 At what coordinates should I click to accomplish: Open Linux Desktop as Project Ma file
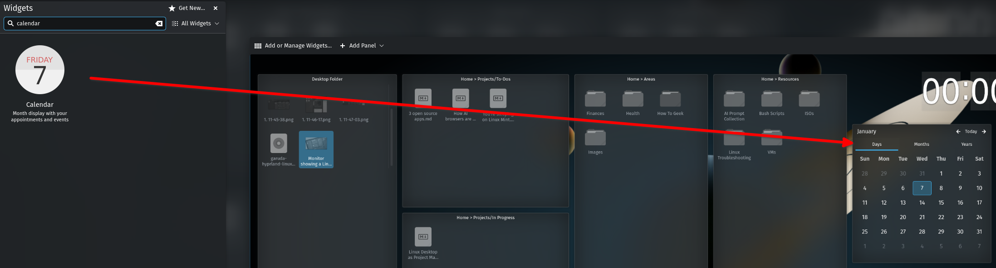pos(423,244)
